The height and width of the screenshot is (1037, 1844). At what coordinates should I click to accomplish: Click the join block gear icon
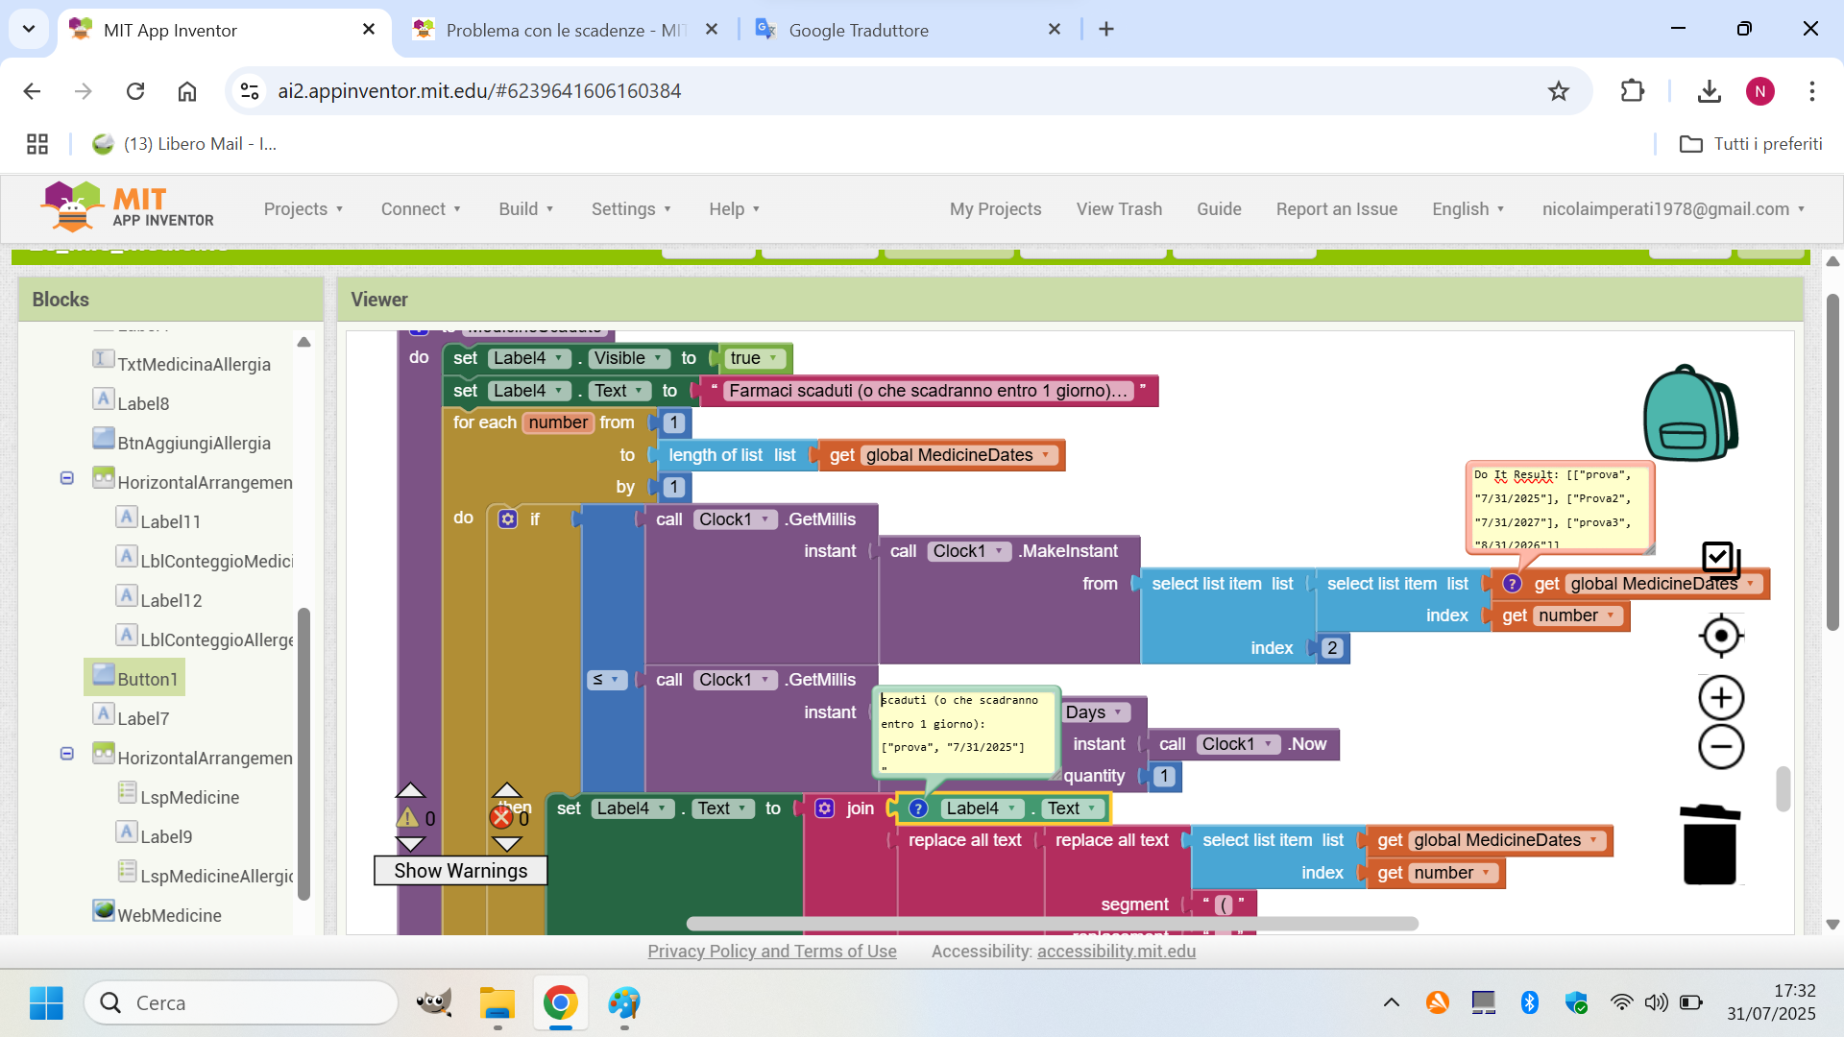824,808
